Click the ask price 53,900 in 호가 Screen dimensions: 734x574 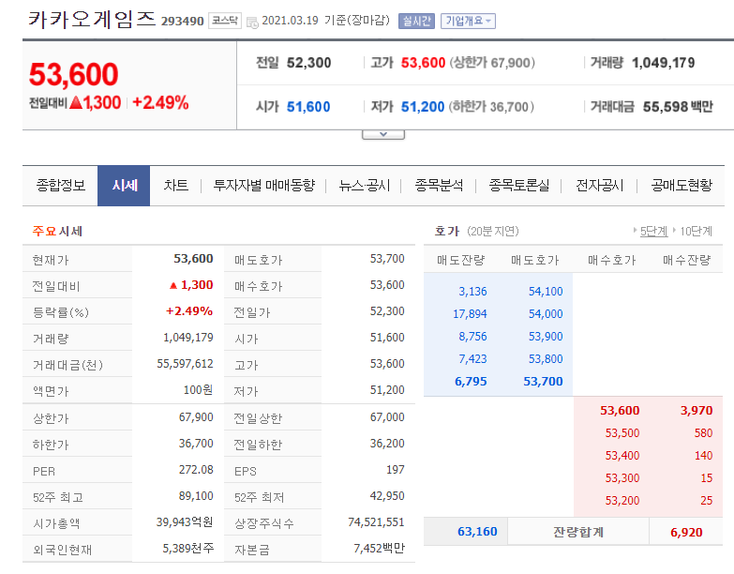[546, 337]
